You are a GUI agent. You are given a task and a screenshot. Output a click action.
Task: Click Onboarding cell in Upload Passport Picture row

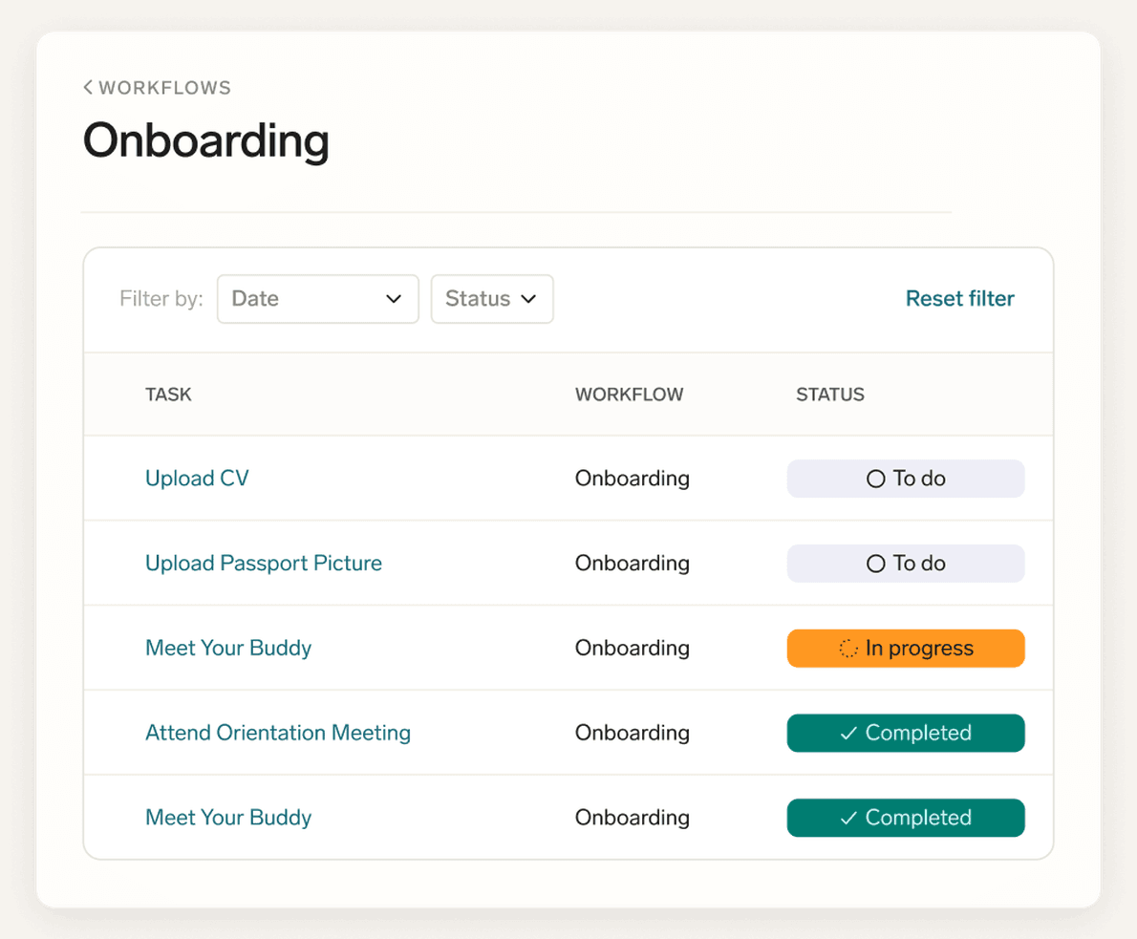[633, 564]
